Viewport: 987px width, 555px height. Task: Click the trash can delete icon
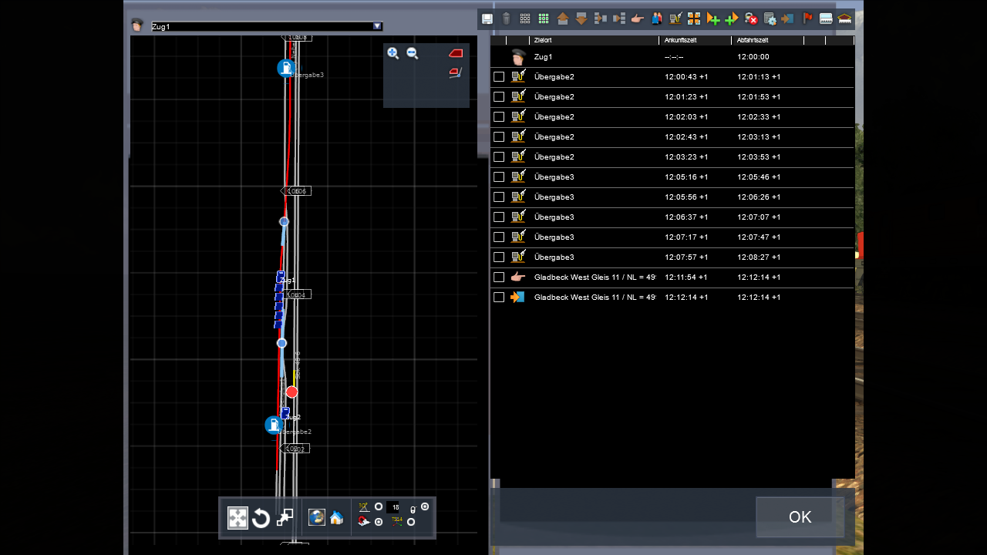coord(506,18)
